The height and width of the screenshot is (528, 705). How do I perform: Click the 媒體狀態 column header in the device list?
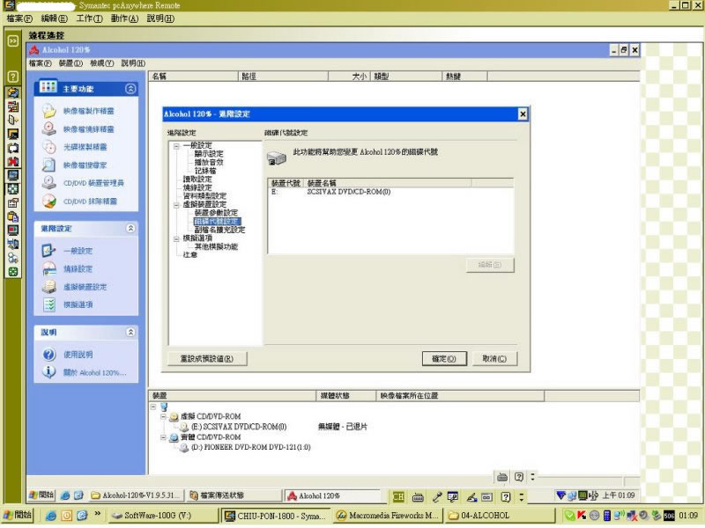[x=346, y=395]
